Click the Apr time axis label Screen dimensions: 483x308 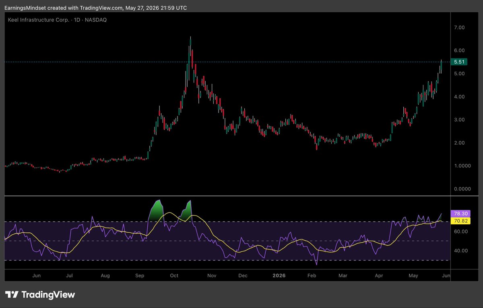379,276
